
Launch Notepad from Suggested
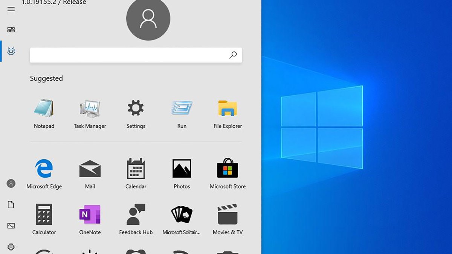click(x=44, y=114)
